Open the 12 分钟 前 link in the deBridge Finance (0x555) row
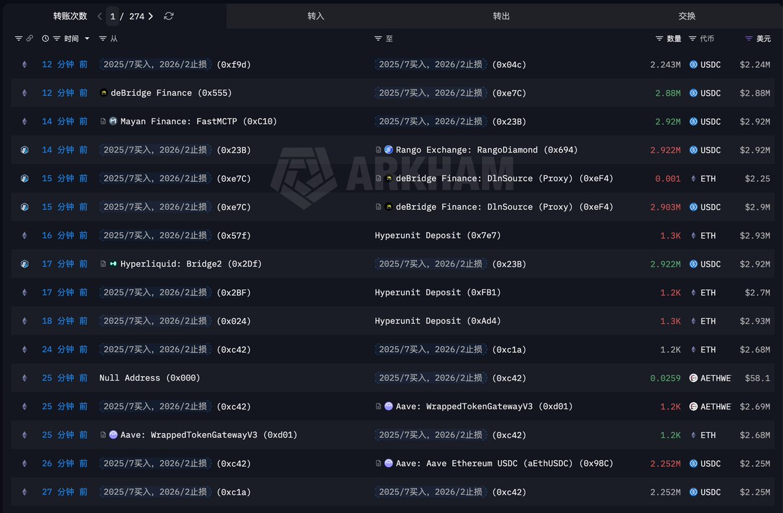The height and width of the screenshot is (513, 783). pos(65,93)
